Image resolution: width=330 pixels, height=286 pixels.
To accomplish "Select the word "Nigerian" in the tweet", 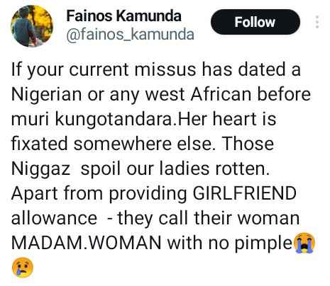I will (x=47, y=95).
